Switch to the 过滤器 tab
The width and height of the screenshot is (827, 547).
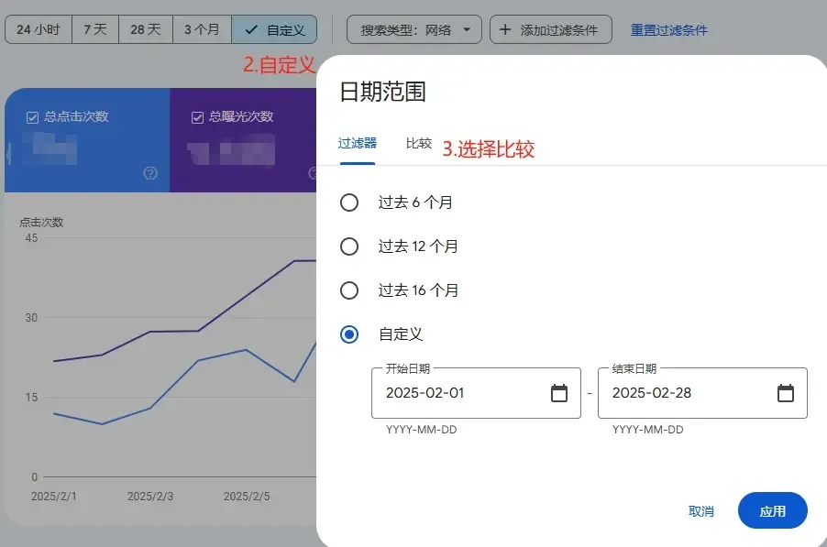coord(358,143)
